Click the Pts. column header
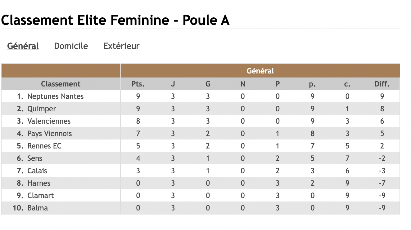Image resolution: width=411 pixels, height=230 pixels. point(138,84)
